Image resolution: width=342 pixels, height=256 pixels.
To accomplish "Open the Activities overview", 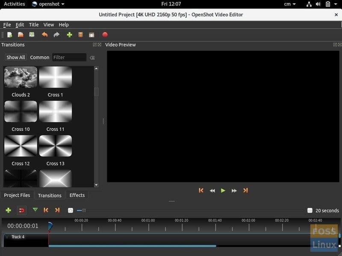I will coord(15,4).
